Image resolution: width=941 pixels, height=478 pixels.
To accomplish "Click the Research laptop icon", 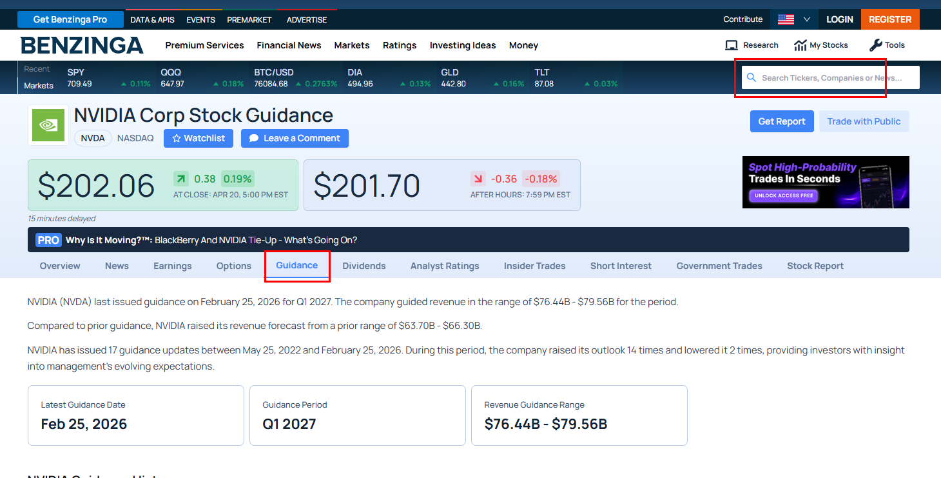I will click(731, 45).
